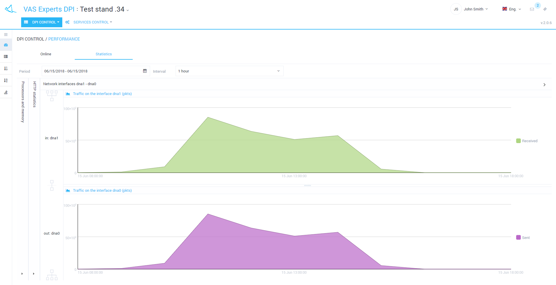Viewport: 556px width, 285px height.
Task: Click the calendar icon in the Period field
Action: click(145, 71)
